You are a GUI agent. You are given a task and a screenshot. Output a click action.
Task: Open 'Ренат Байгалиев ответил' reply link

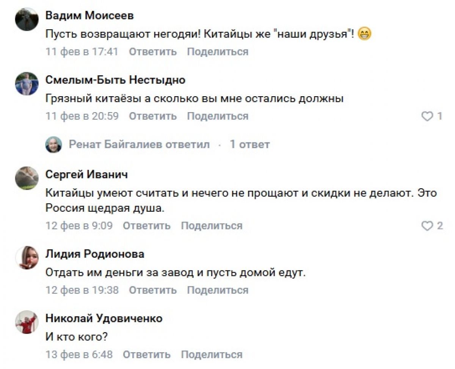(x=139, y=144)
